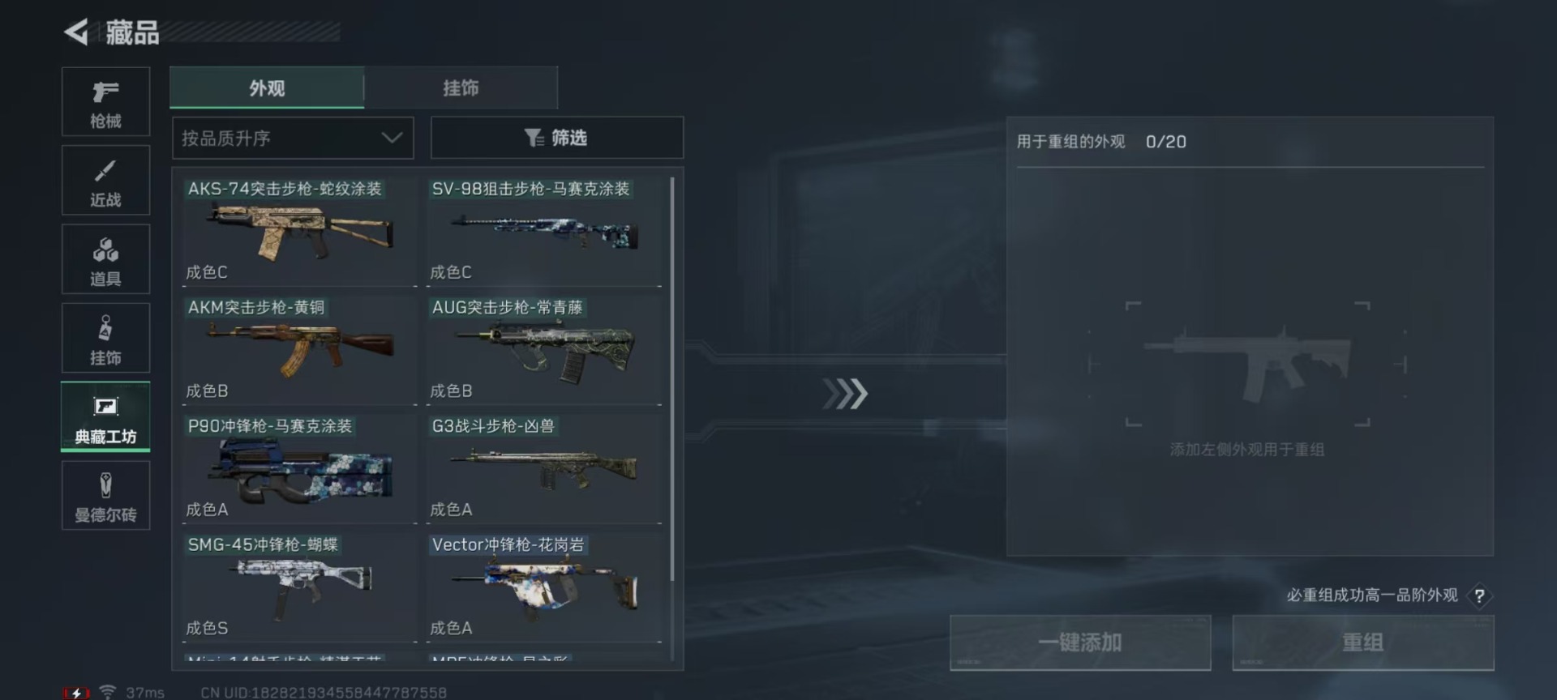This screenshot has width=1557, height=700.
Task: Click the skin list vertical scrollbar
Action: [672, 379]
